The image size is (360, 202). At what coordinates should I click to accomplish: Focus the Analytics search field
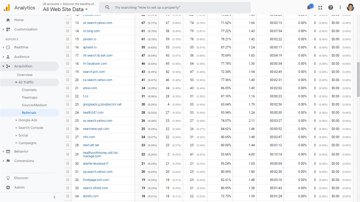click(175, 8)
